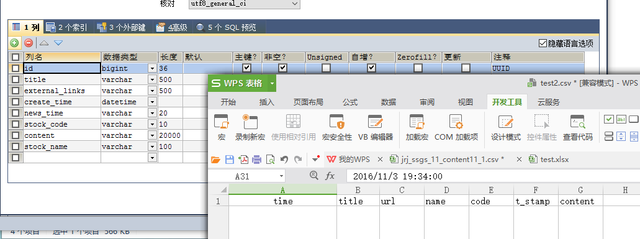Open data type dropdown for create_time row
This screenshot has height=239, width=640.
pos(152,102)
